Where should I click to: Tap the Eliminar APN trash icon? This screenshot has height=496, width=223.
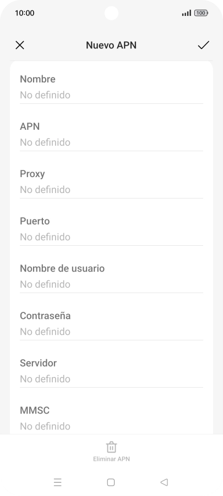(x=111, y=447)
